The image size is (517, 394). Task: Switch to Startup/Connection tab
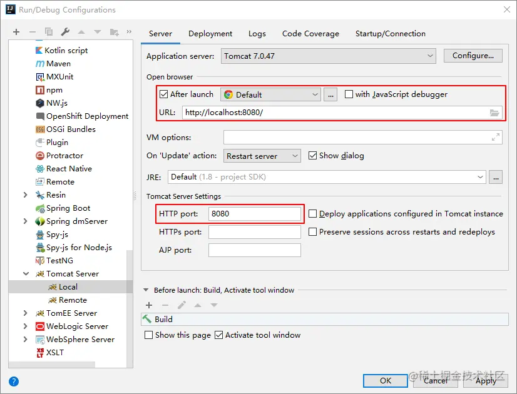click(x=391, y=34)
